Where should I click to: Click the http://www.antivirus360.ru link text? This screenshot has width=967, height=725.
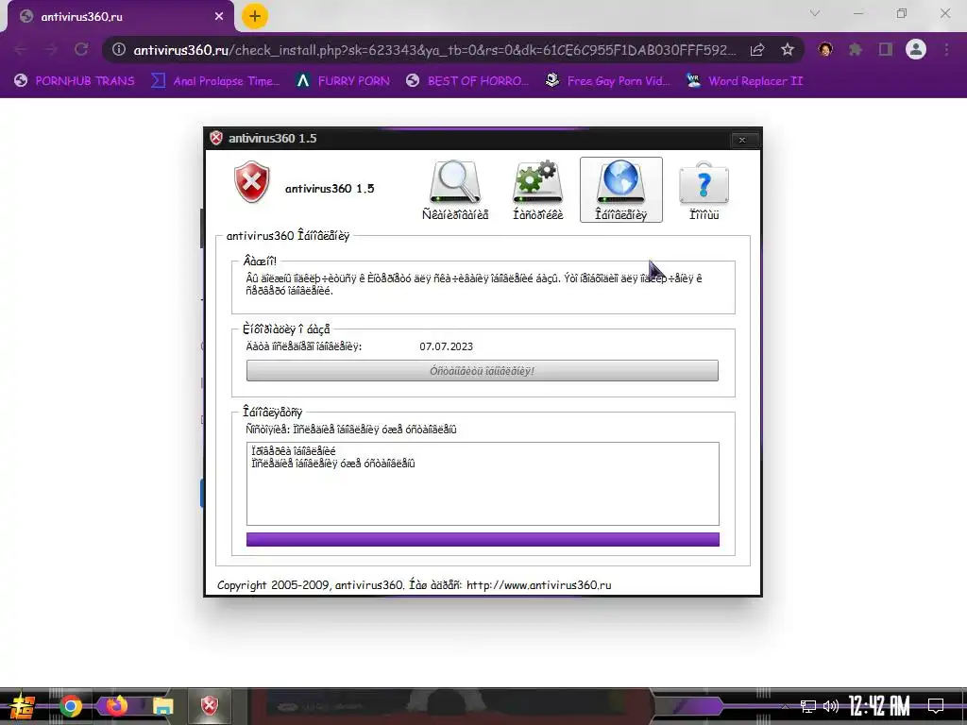[x=538, y=585]
